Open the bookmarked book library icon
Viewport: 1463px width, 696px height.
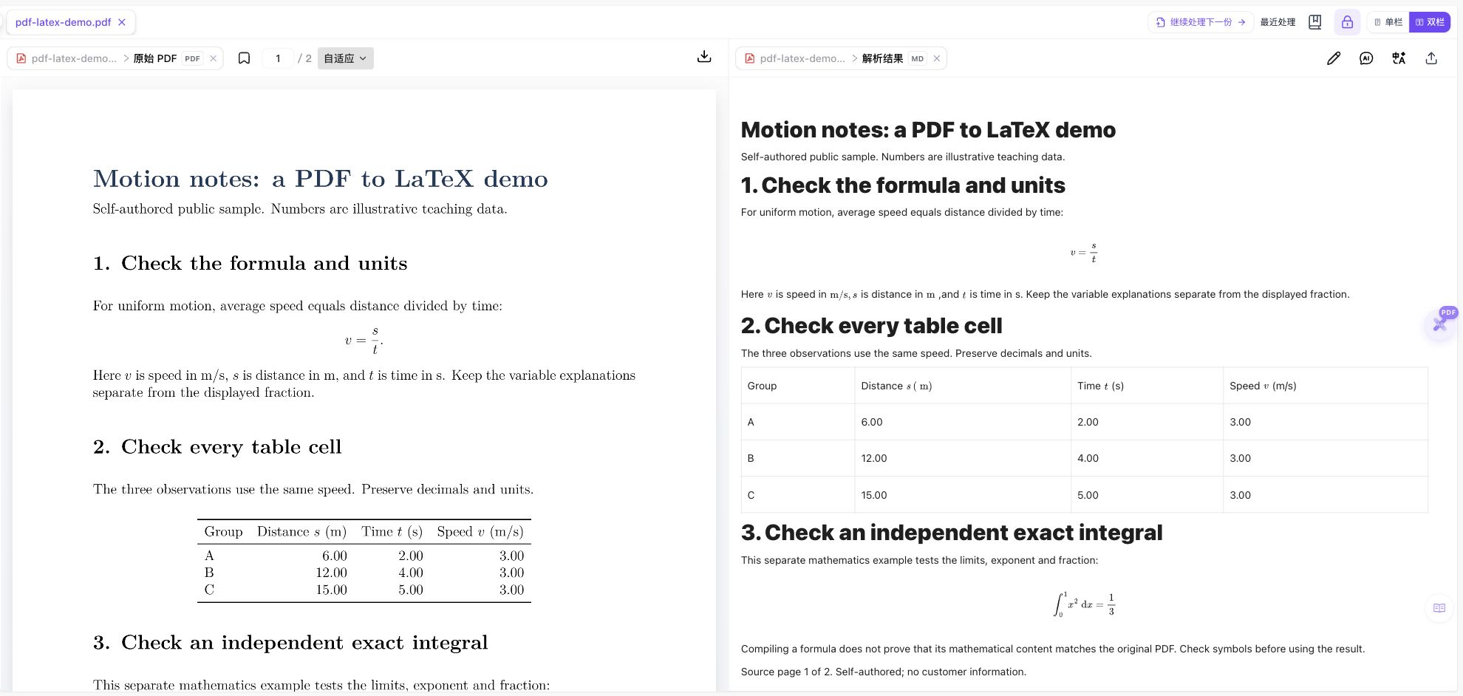[x=1314, y=22]
